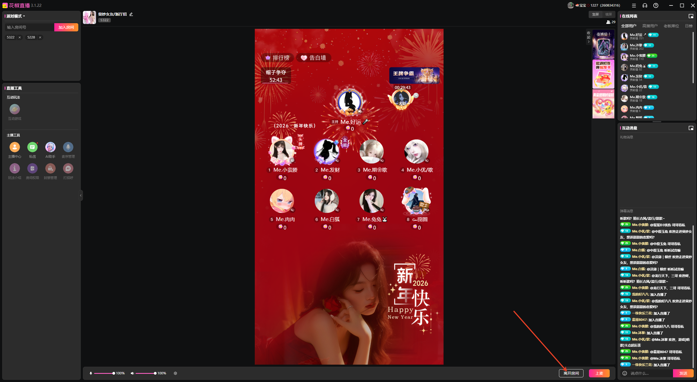Mute the speaker volume icon

132,373
